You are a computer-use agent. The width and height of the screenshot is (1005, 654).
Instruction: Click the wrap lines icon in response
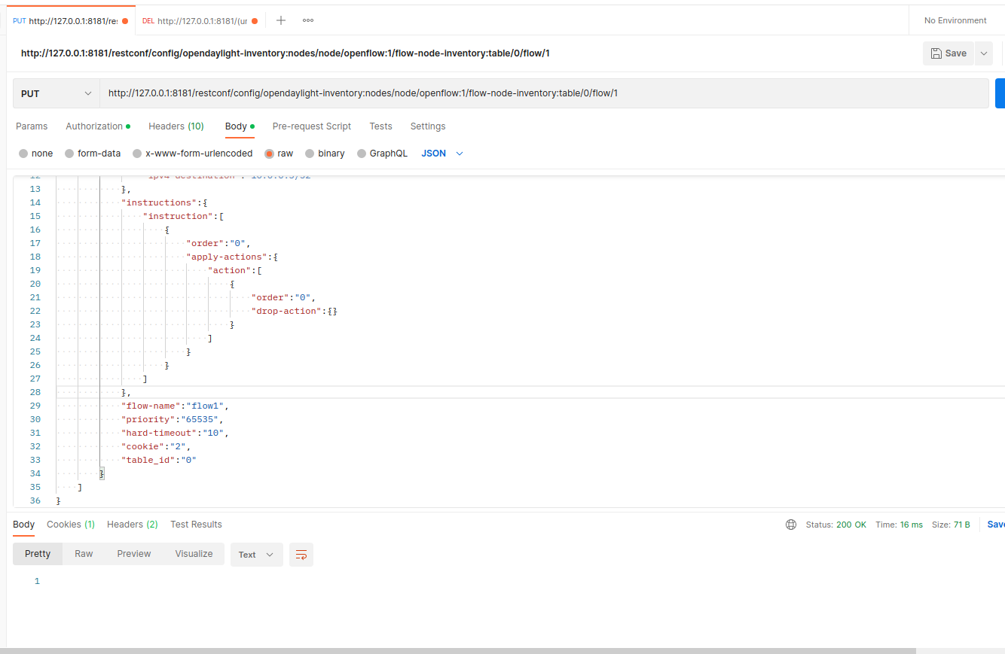[301, 555]
